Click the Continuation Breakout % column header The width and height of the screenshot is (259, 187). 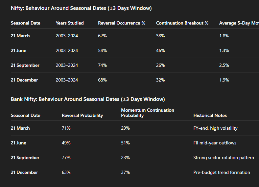(x=182, y=23)
